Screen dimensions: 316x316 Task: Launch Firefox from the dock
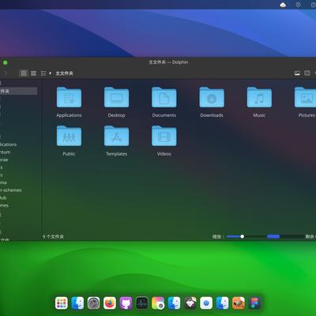[x=110, y=303]
